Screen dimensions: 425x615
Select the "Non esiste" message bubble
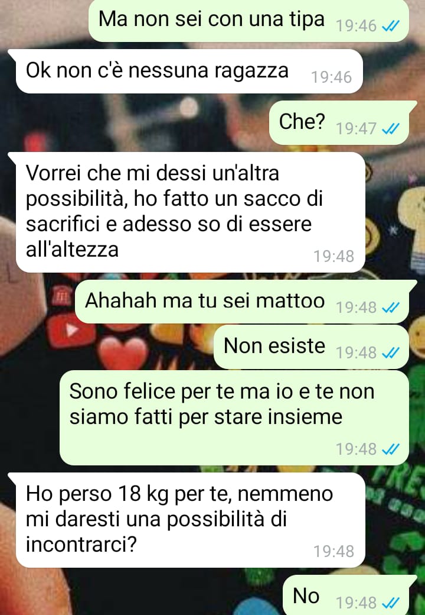click(x=311, y=347)
